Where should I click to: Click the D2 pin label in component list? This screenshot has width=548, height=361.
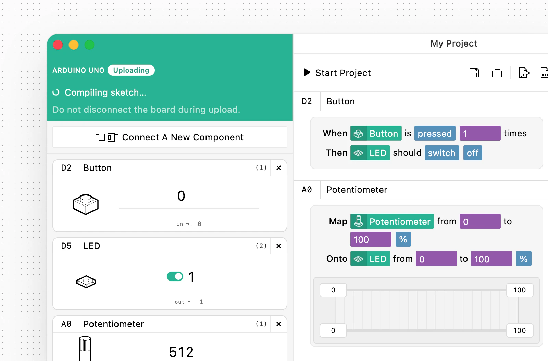tap(66, 168)
